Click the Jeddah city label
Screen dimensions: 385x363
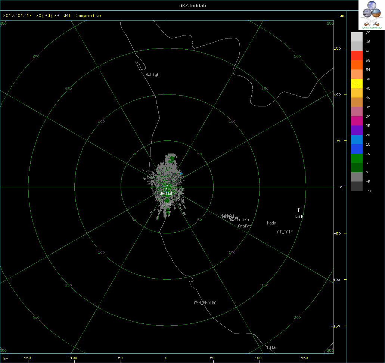(167, 193)
